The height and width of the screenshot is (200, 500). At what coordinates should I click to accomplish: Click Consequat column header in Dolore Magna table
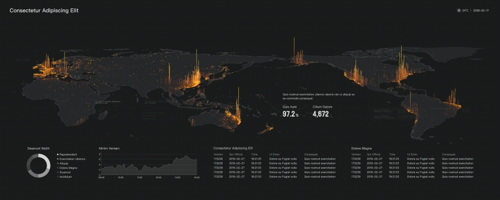click(449, 154)
